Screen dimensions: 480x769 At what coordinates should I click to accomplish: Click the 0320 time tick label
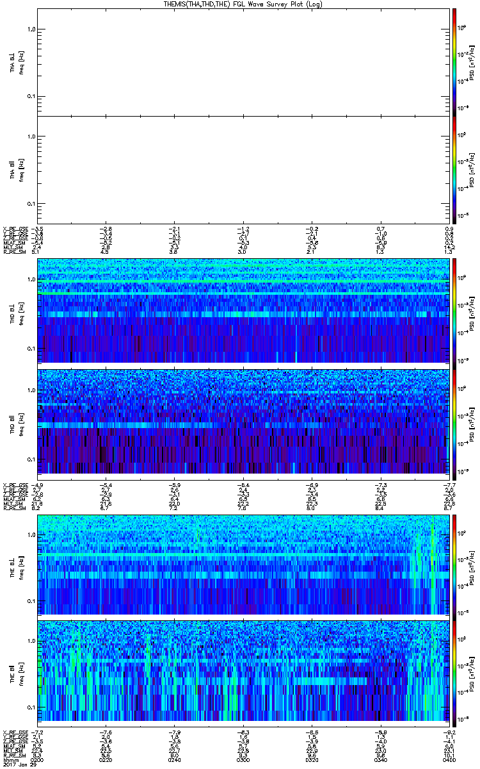tap(312, 759)
